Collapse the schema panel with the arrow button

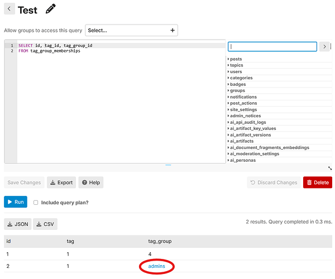point(324,46)
